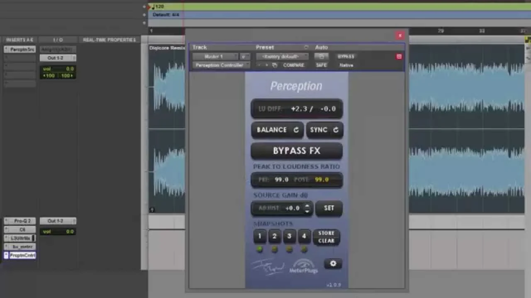Open the plug-in automation enable icon
The width and height of the screenshot is (531, 298).
[x=322, y=56]
